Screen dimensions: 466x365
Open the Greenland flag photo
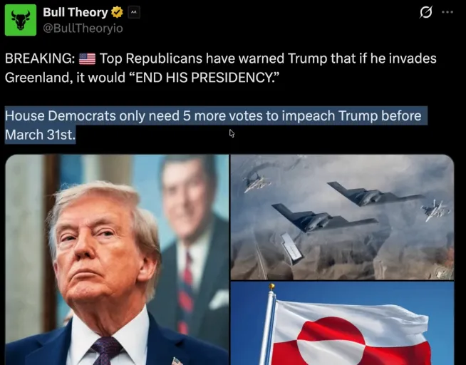342,324
